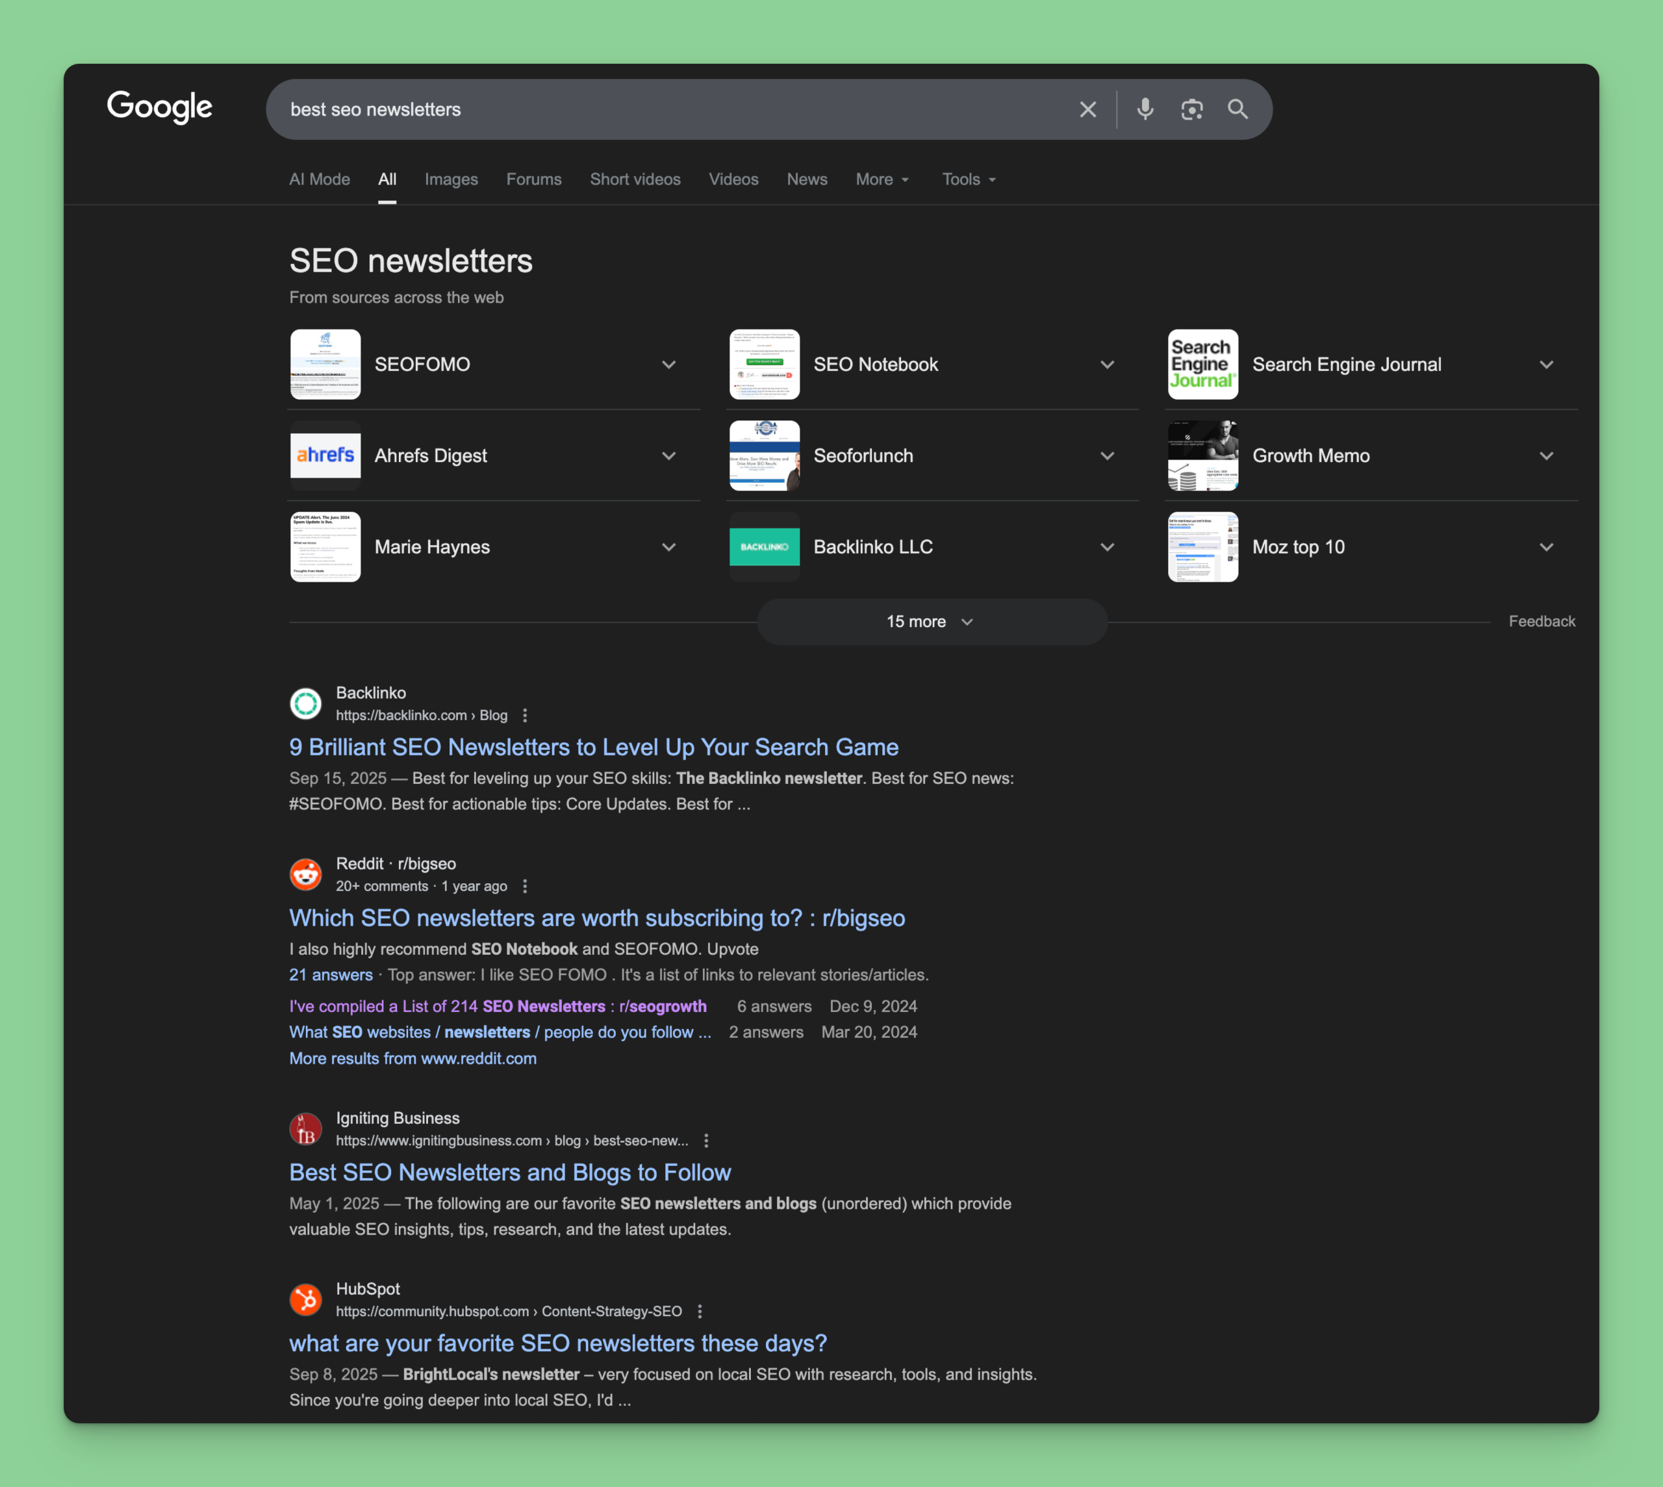The image size is (1663, 1487).
Task: Open three-dot menu for Igniting Business result
Action: [x=707, y=1141]
